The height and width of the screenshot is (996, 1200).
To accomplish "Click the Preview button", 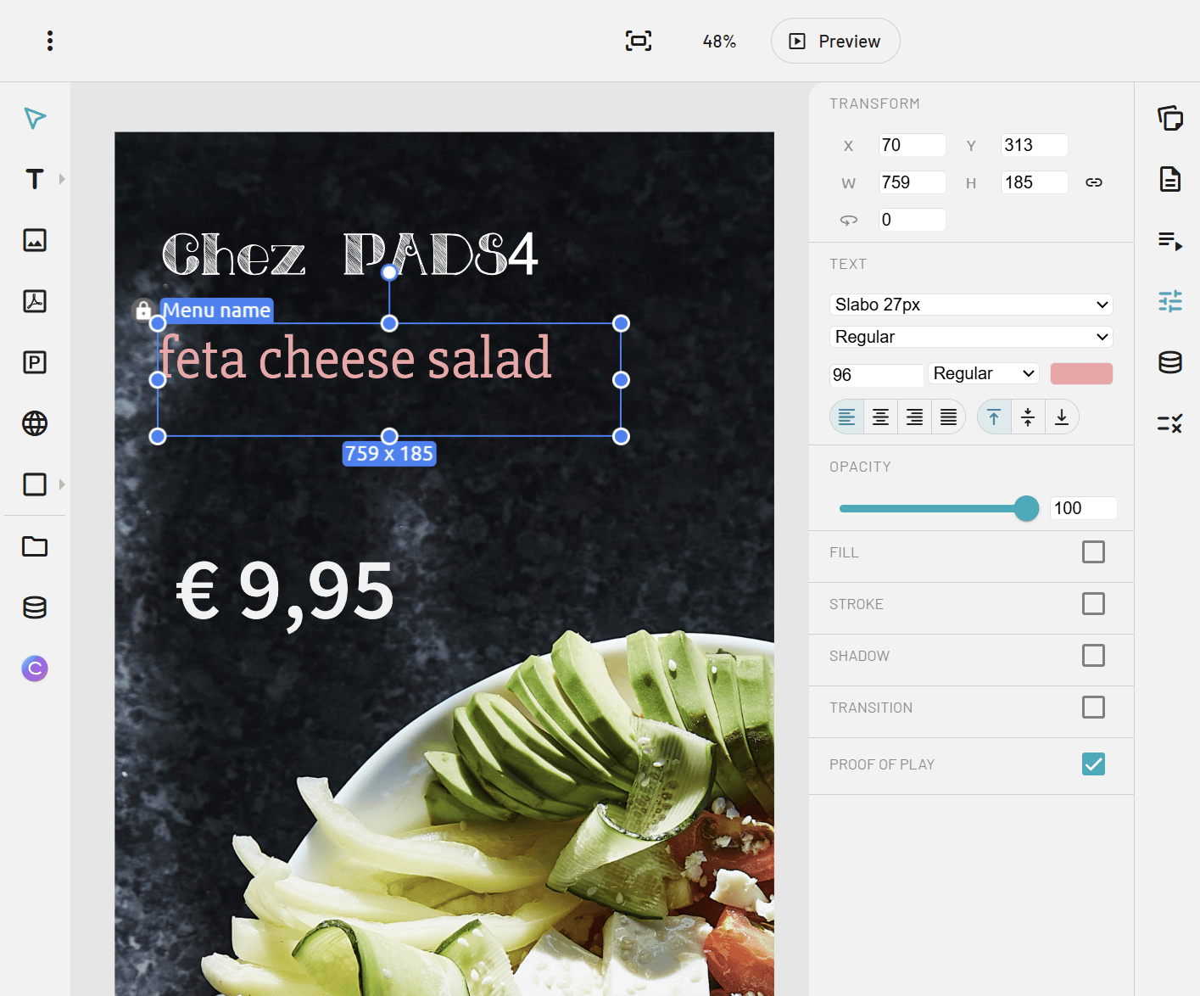I will [x=835, y=41].
